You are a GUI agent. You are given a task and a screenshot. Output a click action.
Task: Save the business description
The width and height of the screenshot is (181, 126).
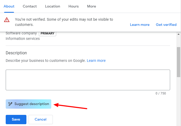tap(16, 120)
